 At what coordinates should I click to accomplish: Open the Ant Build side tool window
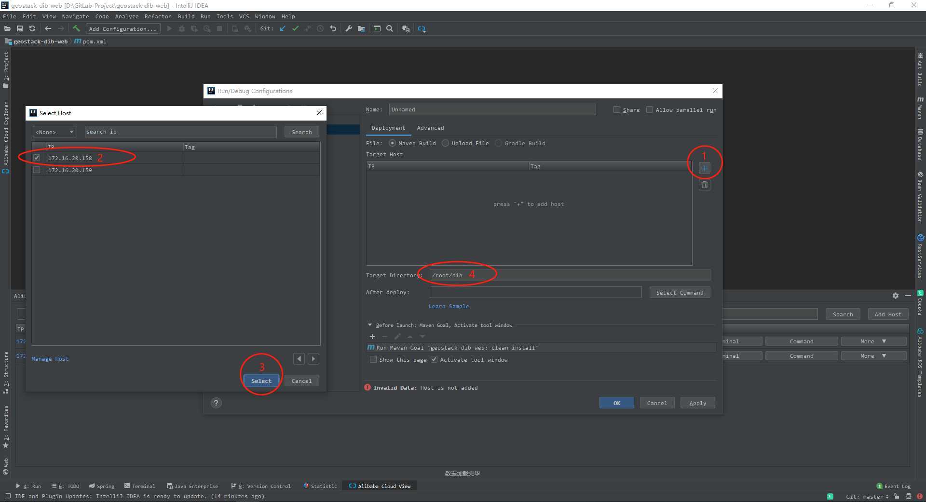(x=920, y=70)
